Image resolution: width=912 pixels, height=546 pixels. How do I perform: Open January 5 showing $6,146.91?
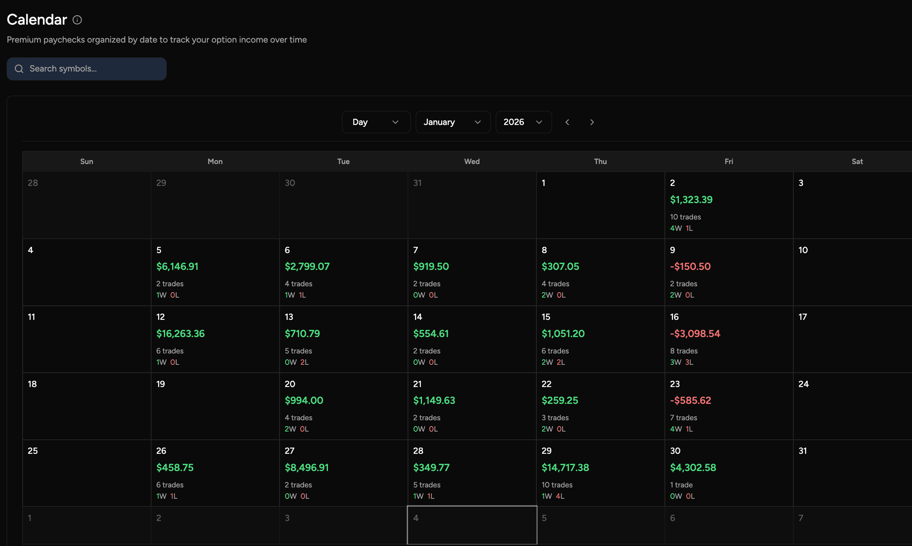point(215,272)
